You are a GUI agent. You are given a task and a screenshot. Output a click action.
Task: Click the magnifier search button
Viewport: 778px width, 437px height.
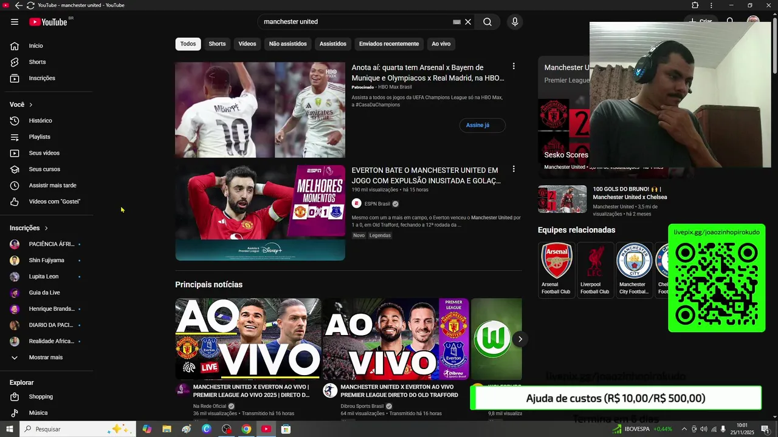pos(487,22)
